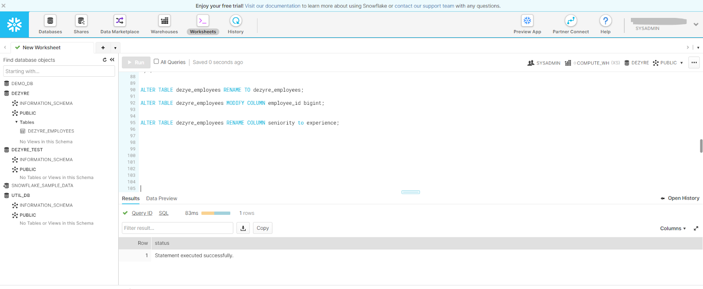The height and width of the screenshot is (289, 703).
Task: Add a new worksheet with plus button
Action: [103, 48]
